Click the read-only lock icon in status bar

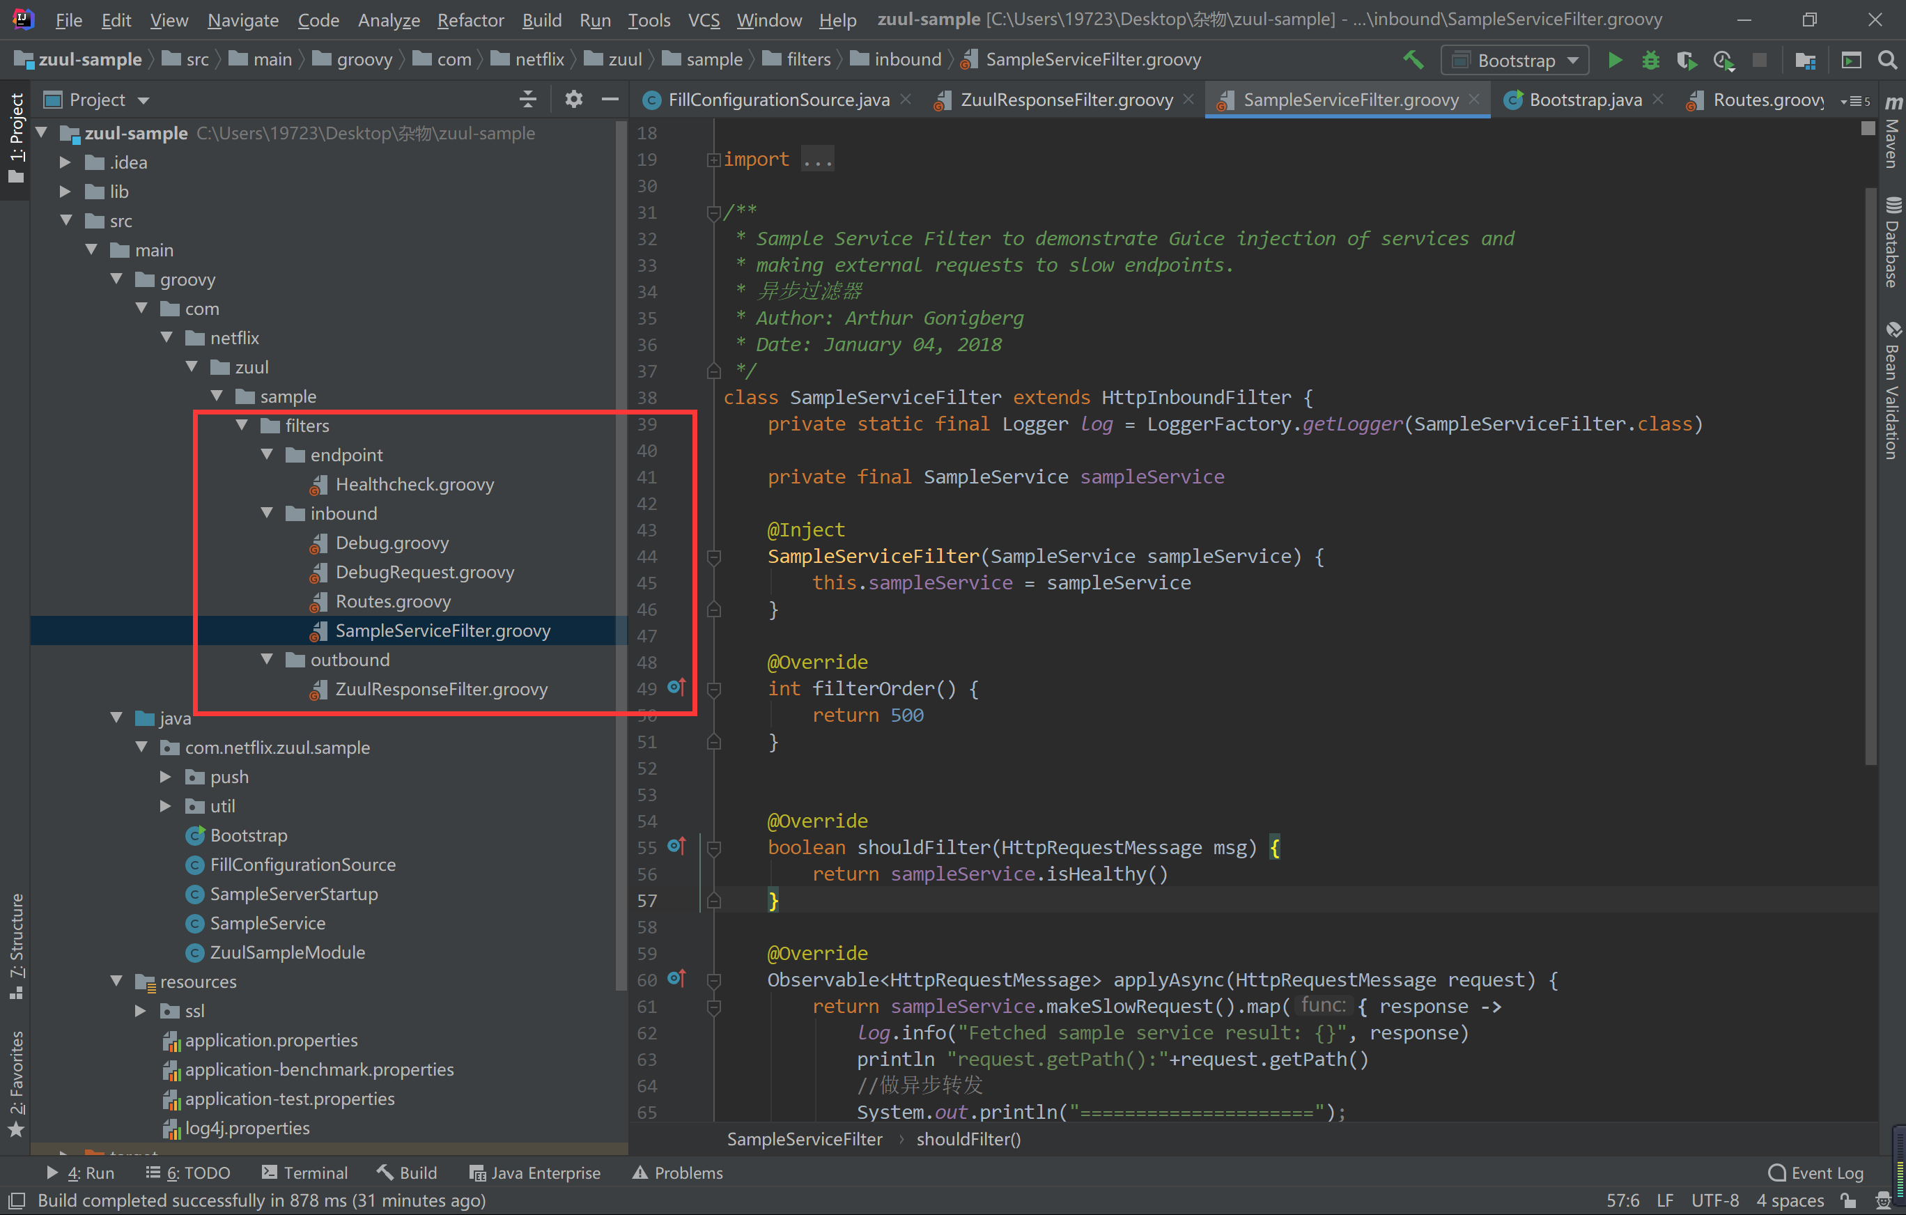pos(1849,1200)
